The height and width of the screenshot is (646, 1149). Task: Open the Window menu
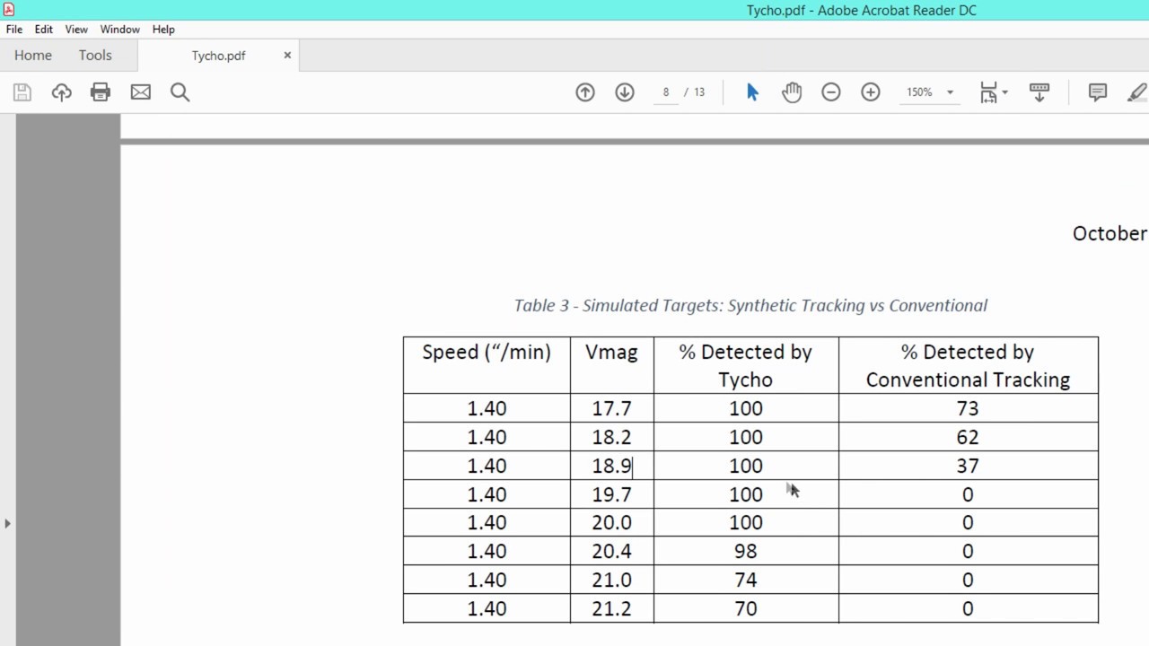pos(119,29)
